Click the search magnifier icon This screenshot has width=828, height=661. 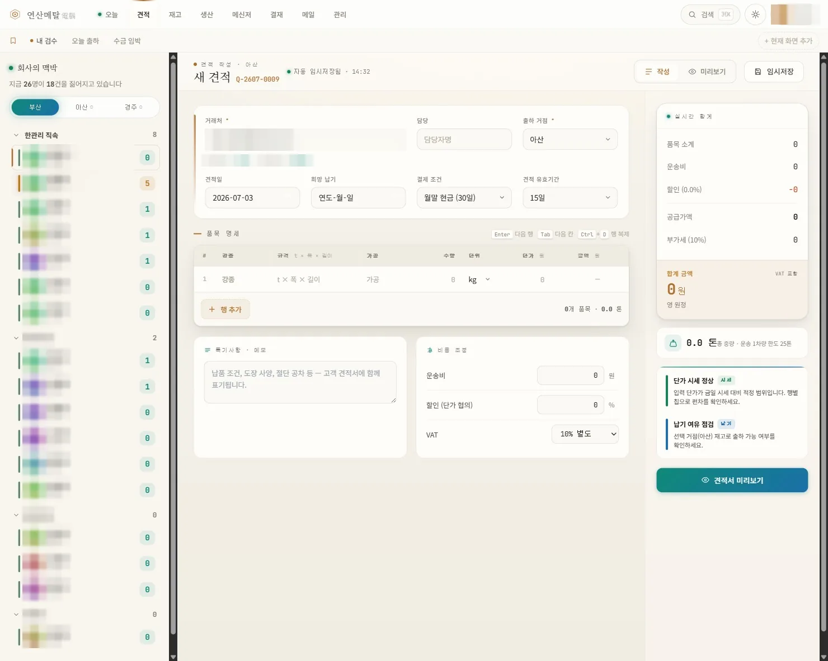[x=692, y=15]
